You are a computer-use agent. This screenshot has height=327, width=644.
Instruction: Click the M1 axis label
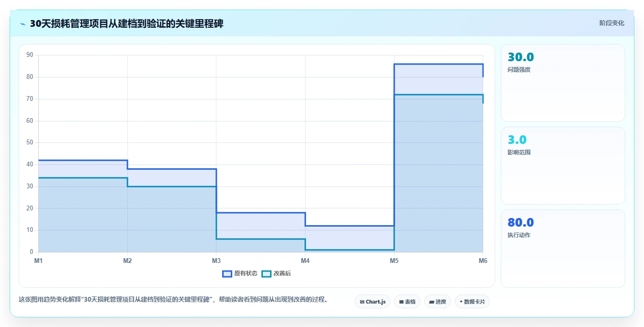click(38, 261)
